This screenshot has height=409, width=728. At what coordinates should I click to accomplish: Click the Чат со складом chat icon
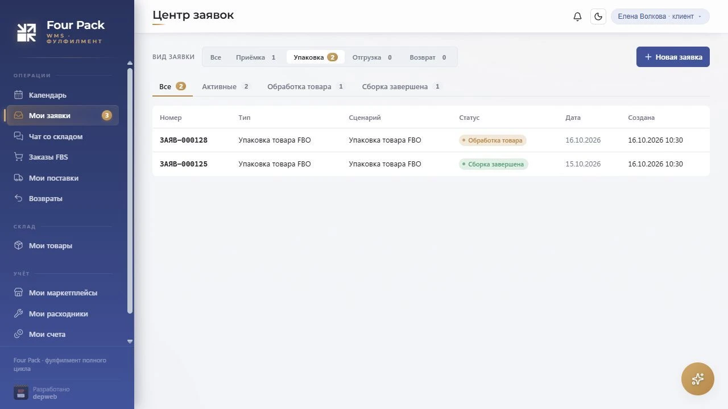(19, 136)
